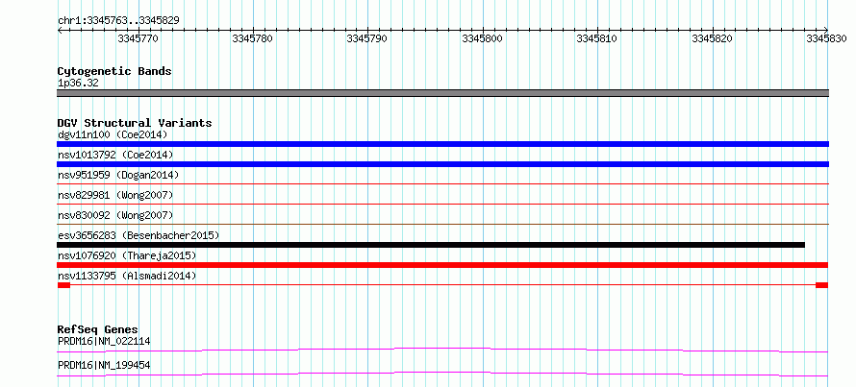Click the chr1:3345763..3345829 region label
The width and height of the screenshot is (856, 387).
118,21
